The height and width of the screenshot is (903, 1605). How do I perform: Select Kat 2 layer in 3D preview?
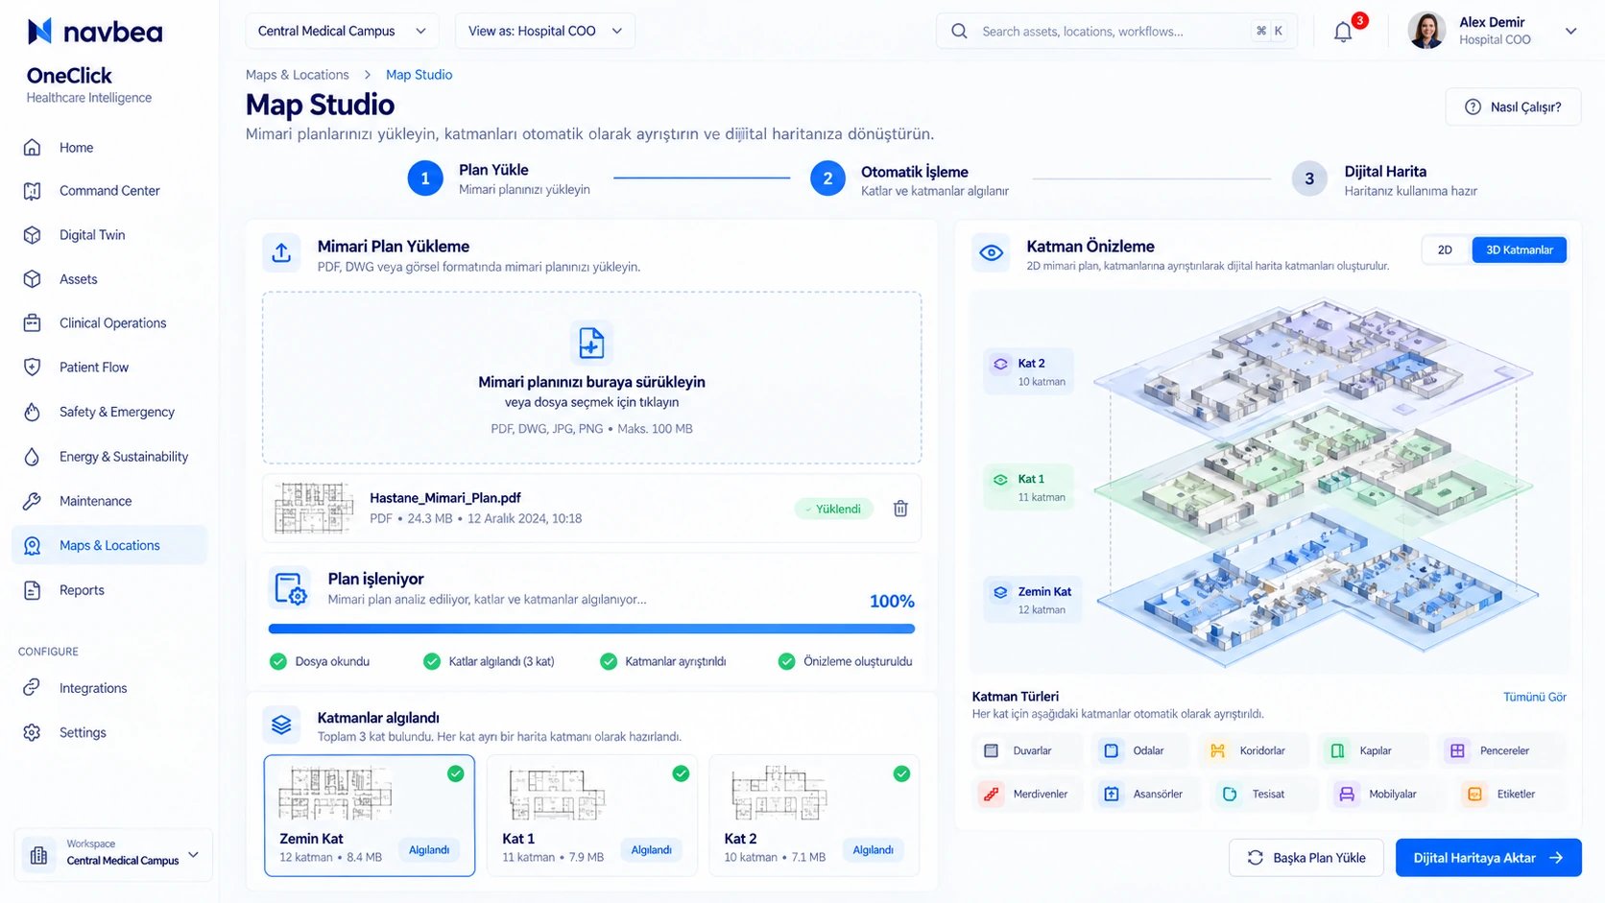point(1029,371)
